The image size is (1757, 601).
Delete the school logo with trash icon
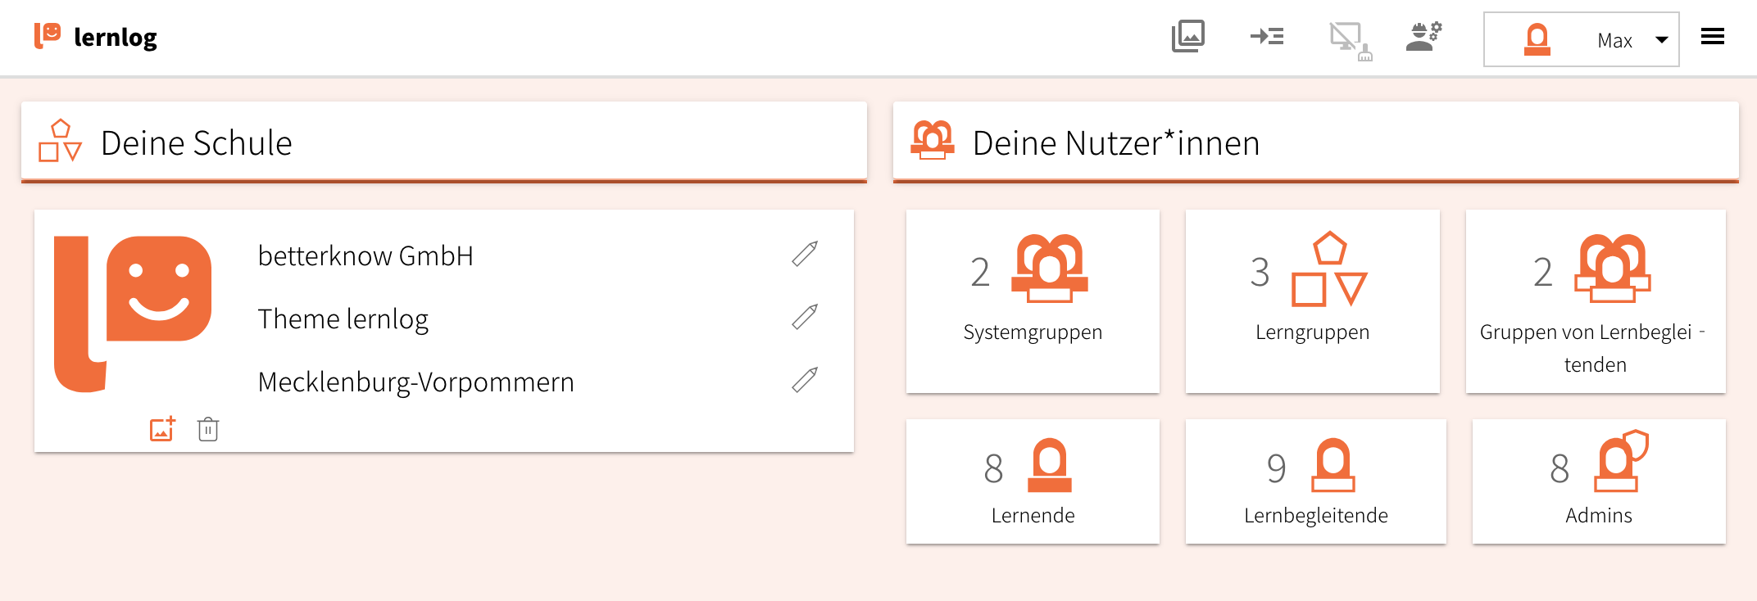tap(208, 429)
